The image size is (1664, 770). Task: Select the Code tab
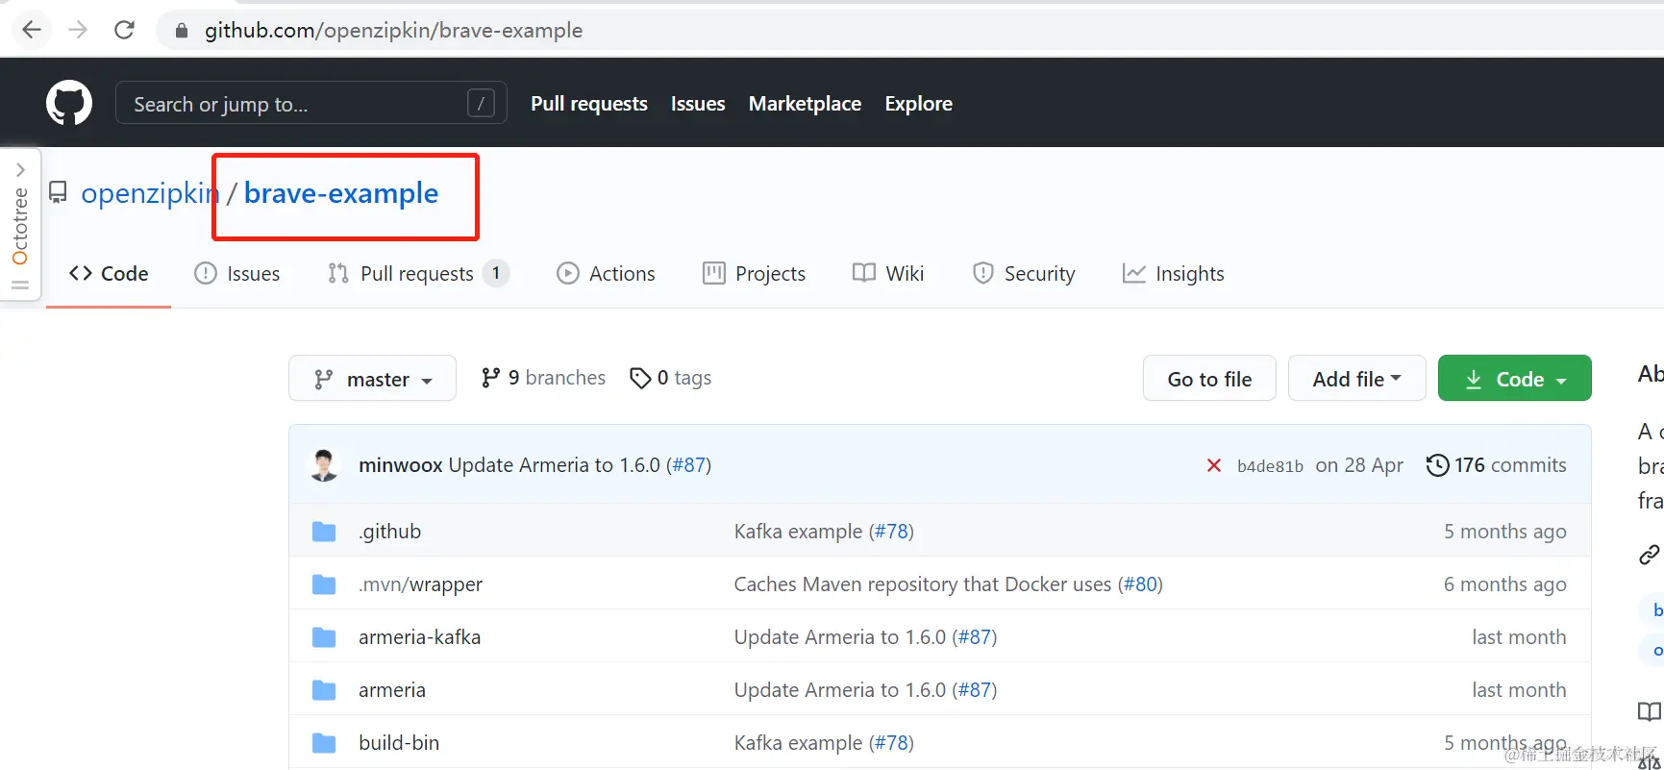(x=109, y=274)
